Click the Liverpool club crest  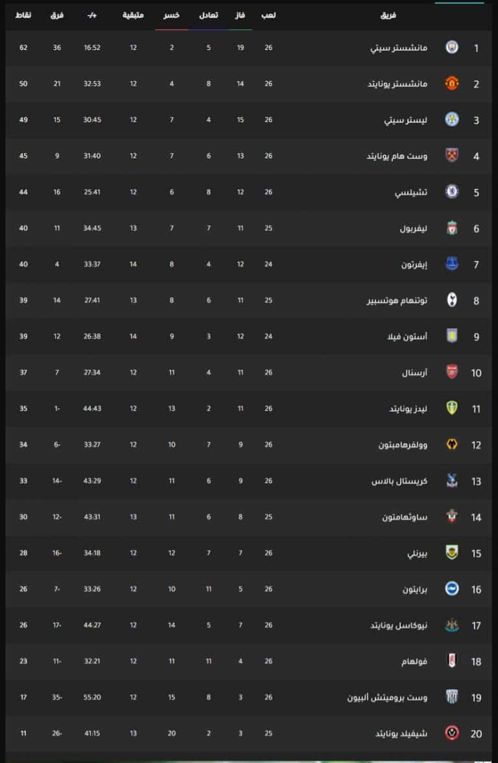coord(452,228)
